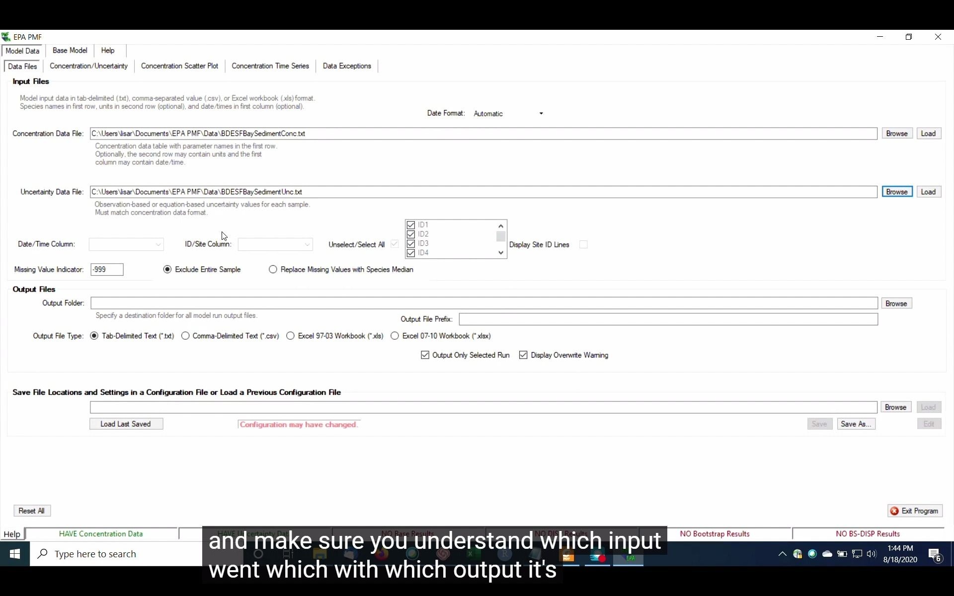The image size is (954, 596).
Task: Browse for Output Folder
Action: pos(897,303)
